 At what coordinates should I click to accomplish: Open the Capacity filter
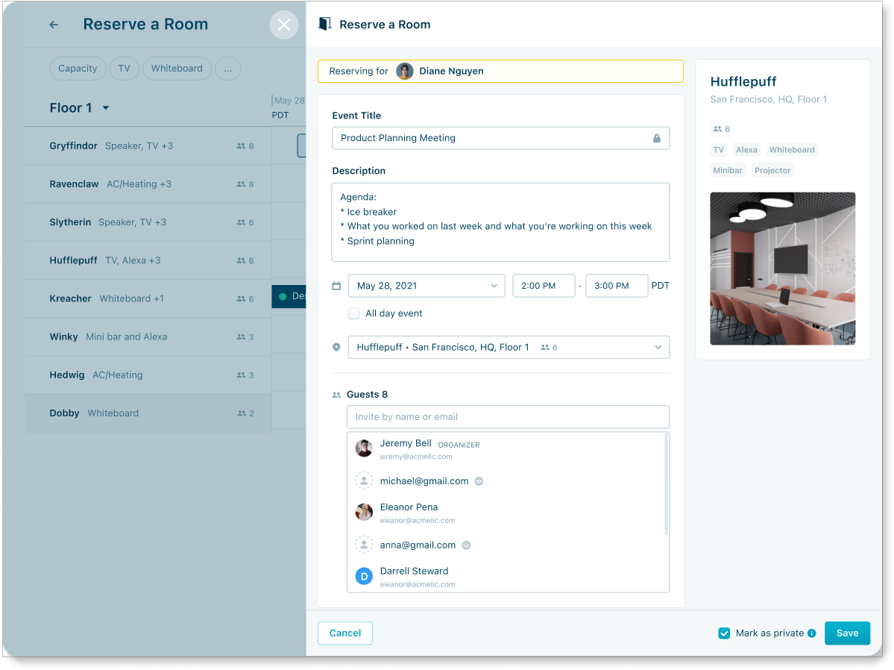click(77, 68)
